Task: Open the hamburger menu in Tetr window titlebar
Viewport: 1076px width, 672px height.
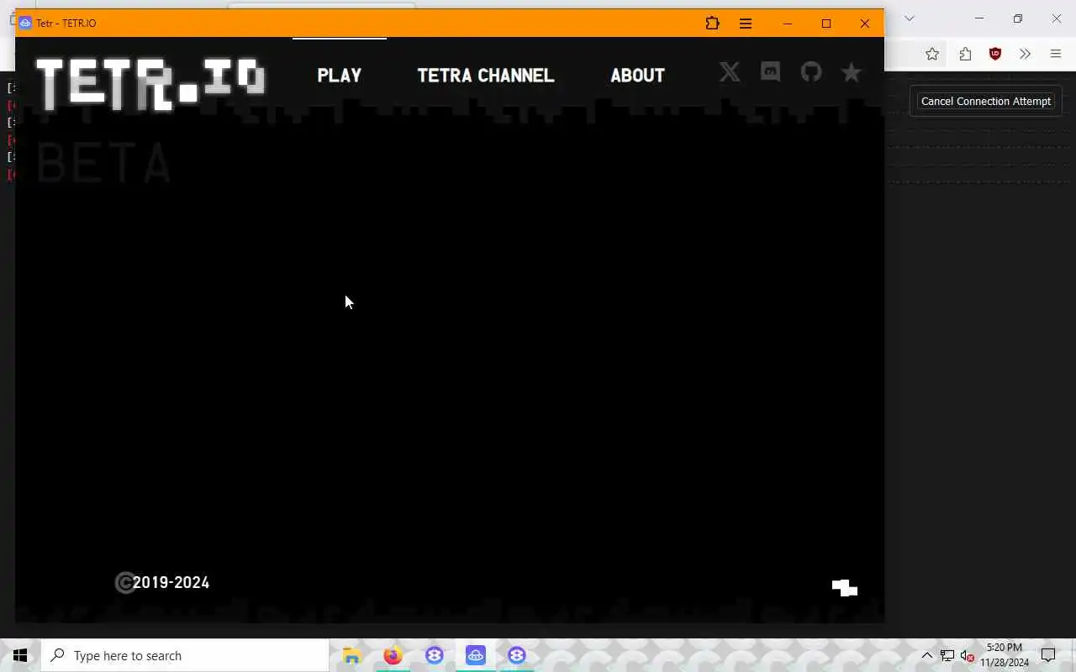Action: tap(746, 24)
